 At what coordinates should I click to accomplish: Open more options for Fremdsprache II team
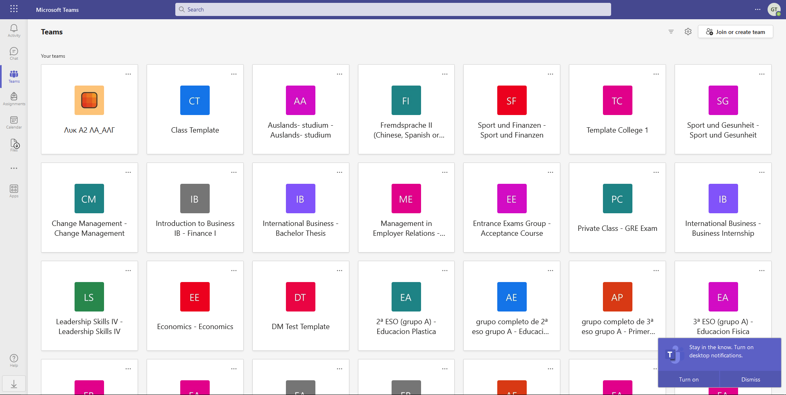click(445, 74)
